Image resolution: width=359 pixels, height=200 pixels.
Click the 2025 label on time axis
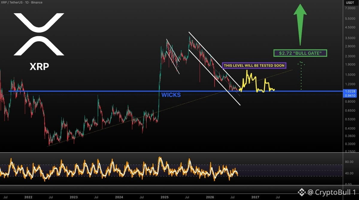point(165,197)
